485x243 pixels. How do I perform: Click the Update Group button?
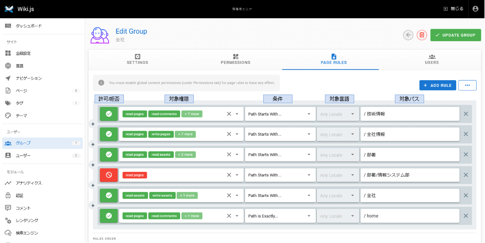pyautogui.click(x=455, y=35)
